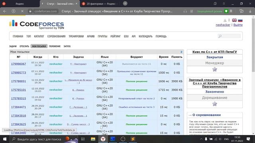The image size is (255, 143).
Task: Close the Статус tab
Action: click(x=76, y=4)
